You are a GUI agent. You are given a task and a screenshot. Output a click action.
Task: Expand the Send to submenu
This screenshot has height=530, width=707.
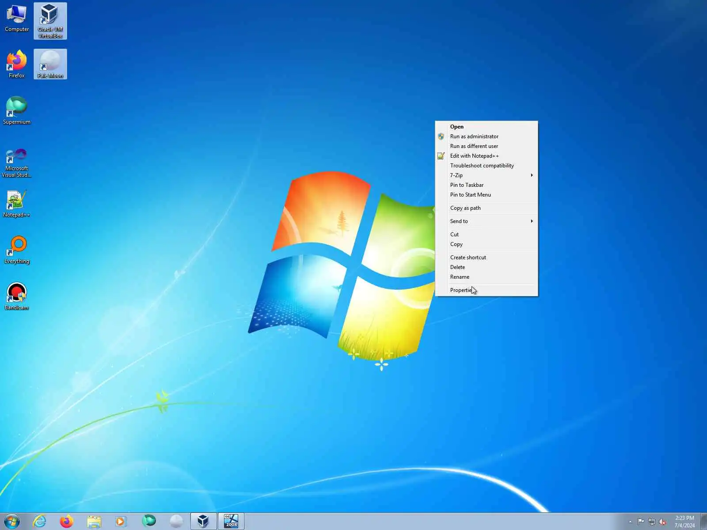pos(487,221)
